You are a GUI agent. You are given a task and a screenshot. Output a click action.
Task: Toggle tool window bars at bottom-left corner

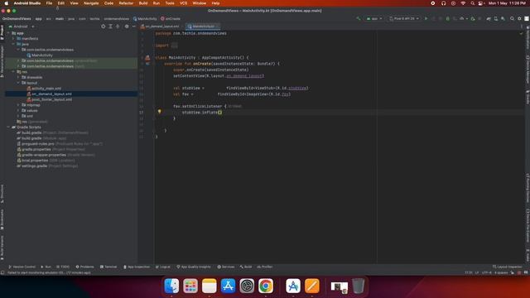[x=2, y=272]
